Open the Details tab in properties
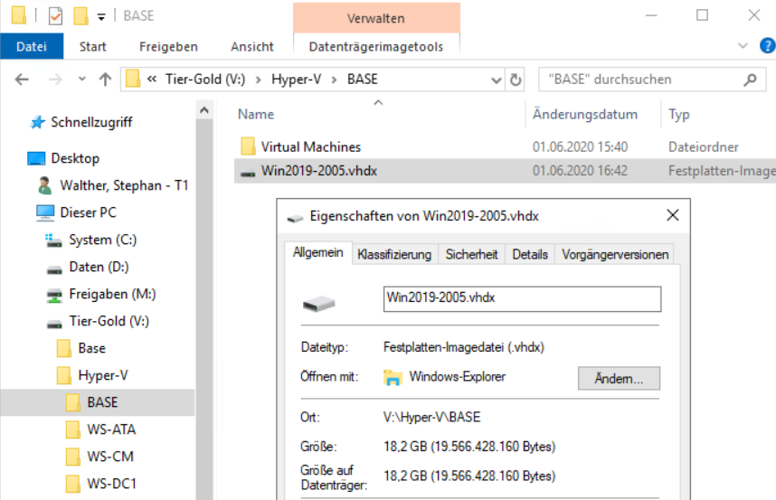Image resolution: width=776 pixels, height=500 pixels. pos(530,254)
